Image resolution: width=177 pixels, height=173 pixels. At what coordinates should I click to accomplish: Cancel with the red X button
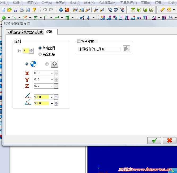pos(169,140)
